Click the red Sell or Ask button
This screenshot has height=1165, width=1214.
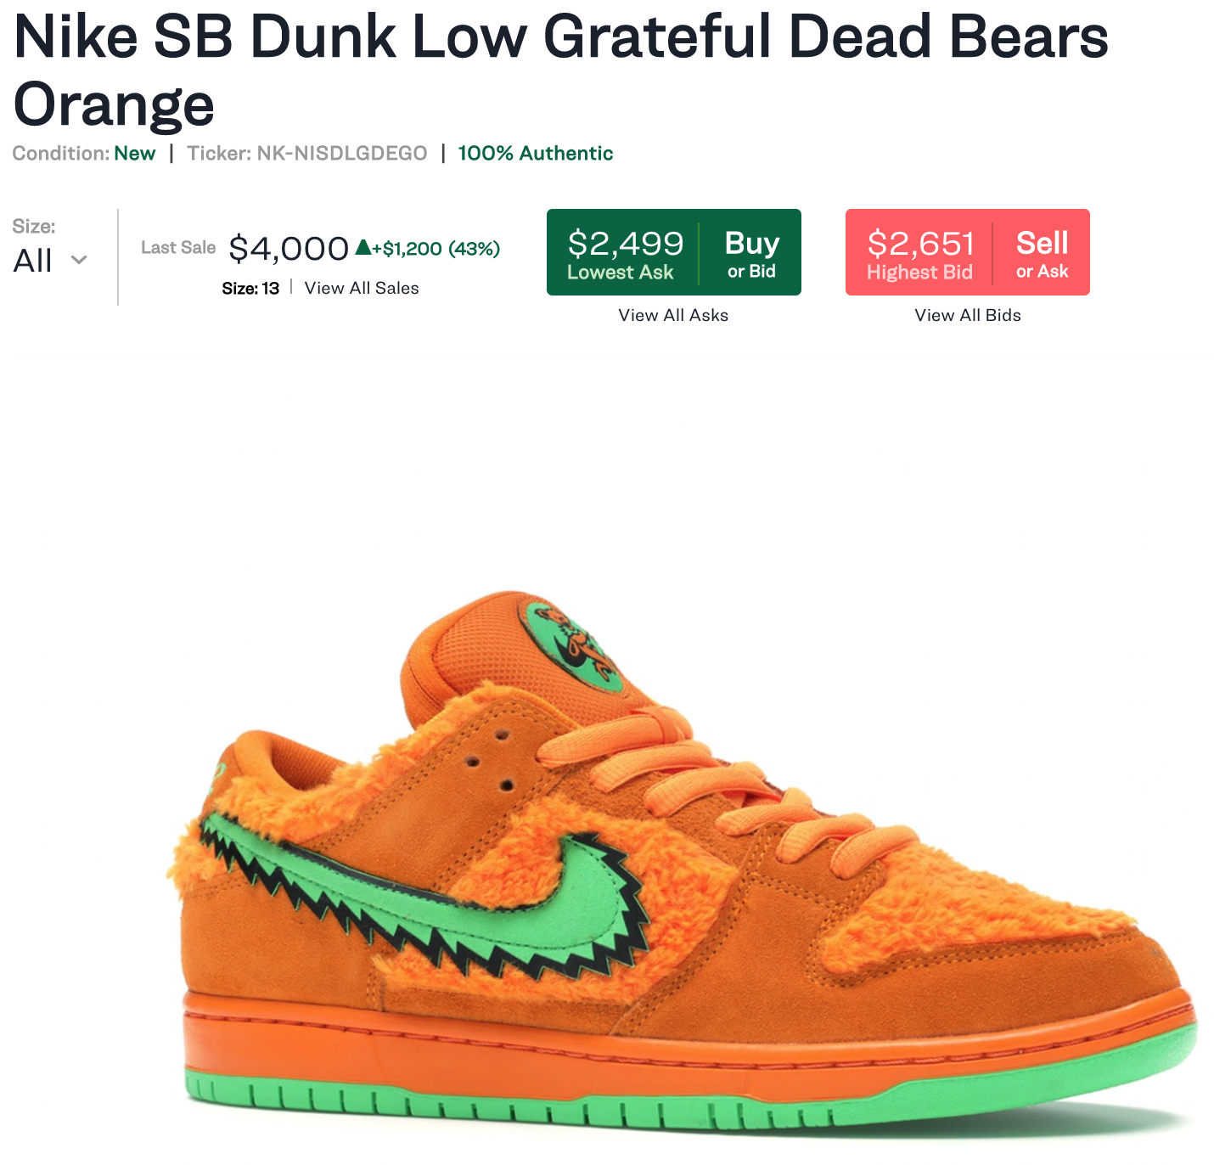(x=1042, y=252)
